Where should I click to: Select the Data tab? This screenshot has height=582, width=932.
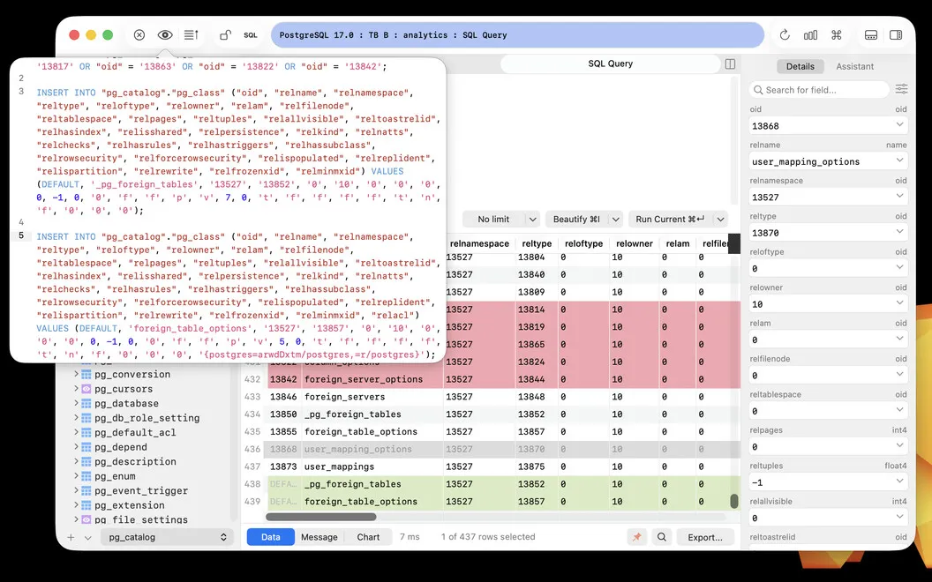270,537
